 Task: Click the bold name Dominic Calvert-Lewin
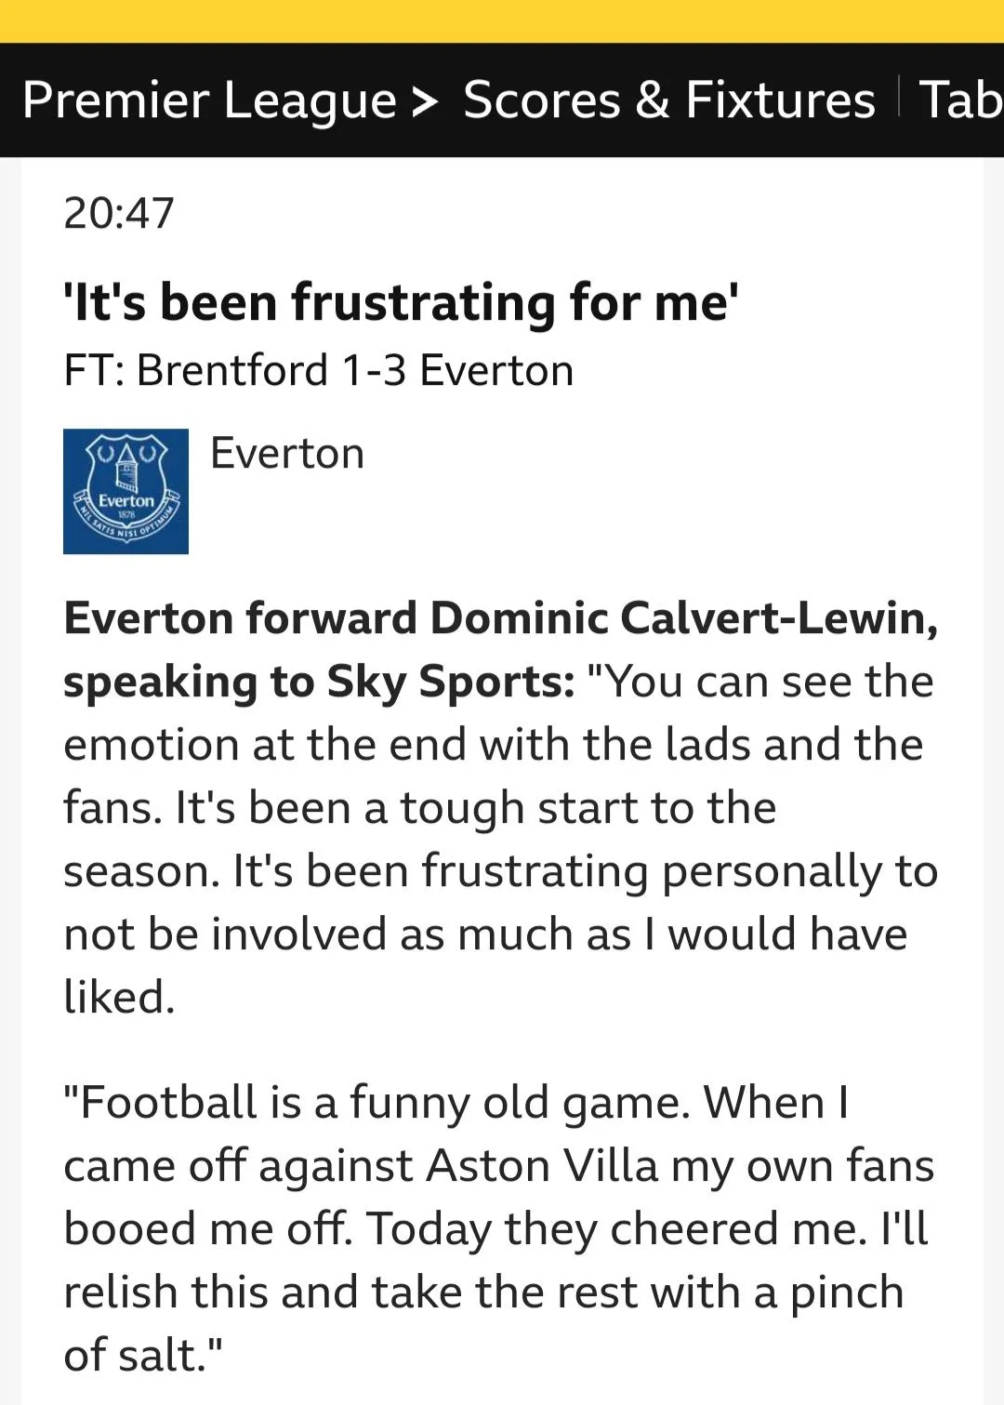(683, 618)
